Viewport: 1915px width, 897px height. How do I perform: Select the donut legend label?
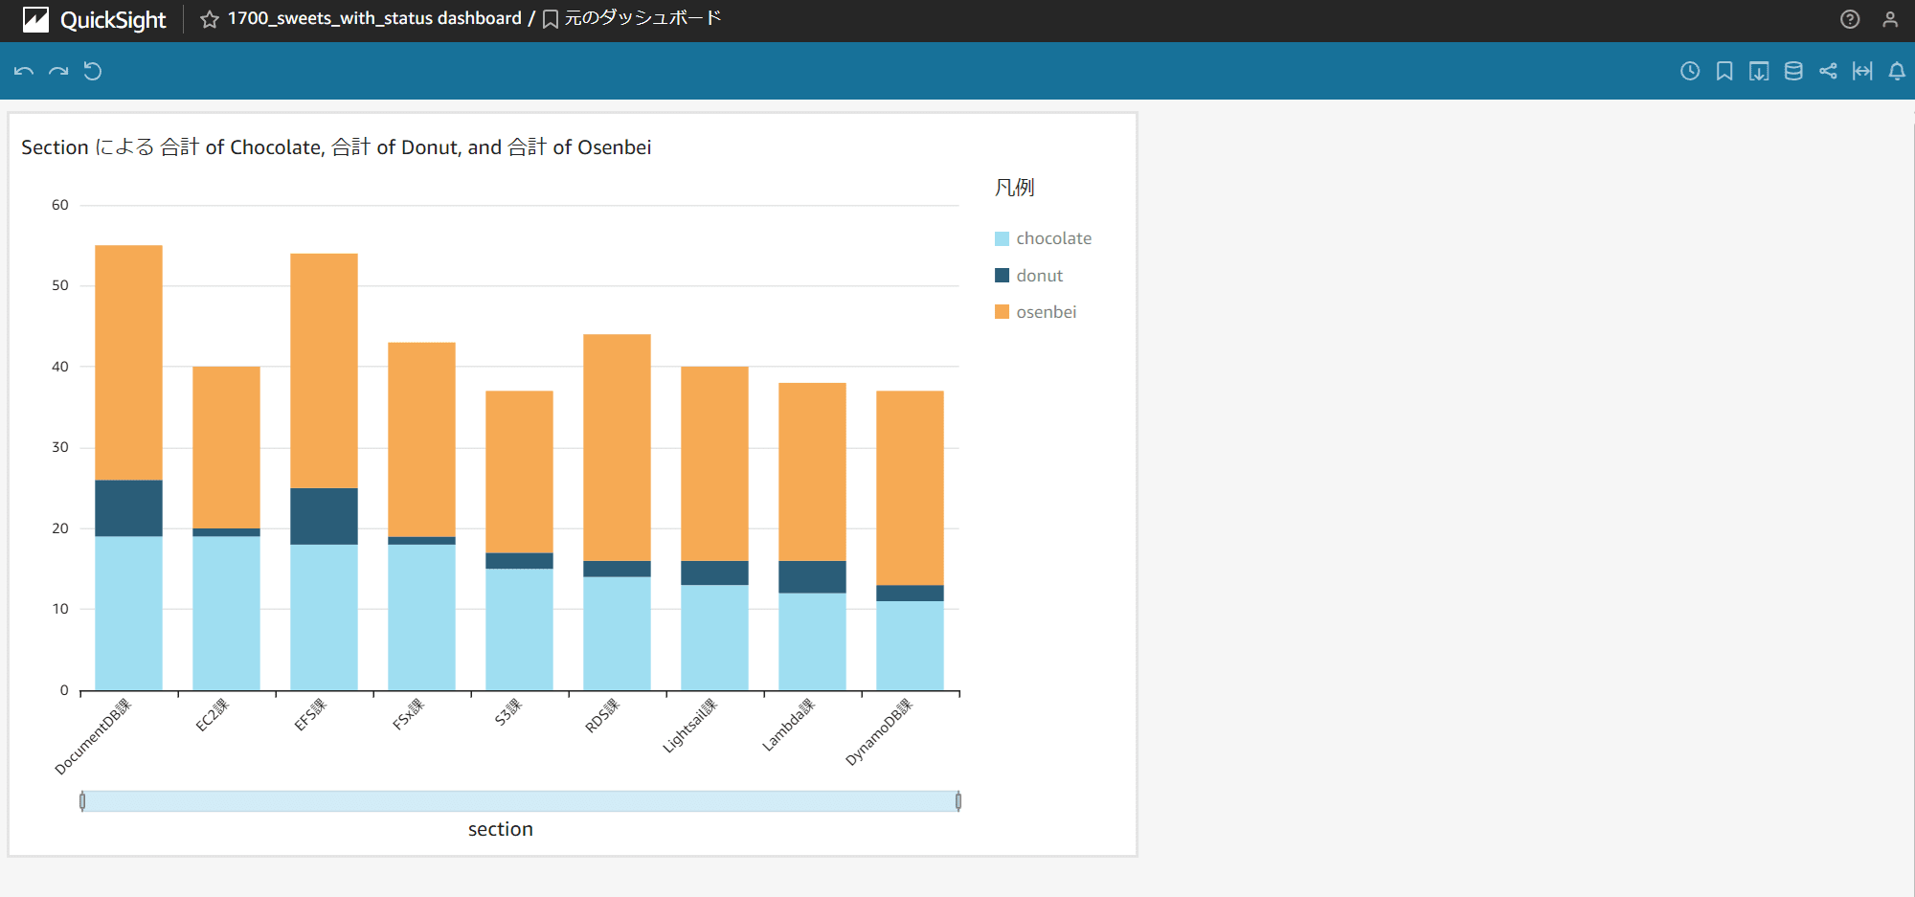[x=1039, y=276]
